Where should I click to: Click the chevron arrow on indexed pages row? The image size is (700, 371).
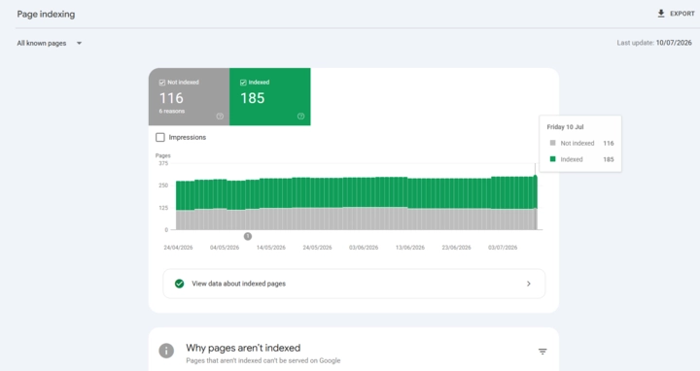(529, 284)
